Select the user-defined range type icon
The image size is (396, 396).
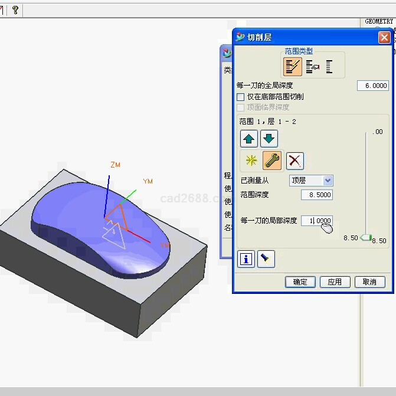[312, 67]
